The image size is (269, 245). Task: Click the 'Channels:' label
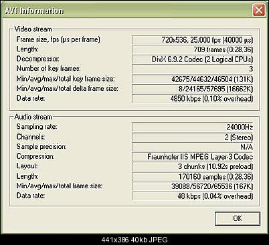click(x=31, y=137)
